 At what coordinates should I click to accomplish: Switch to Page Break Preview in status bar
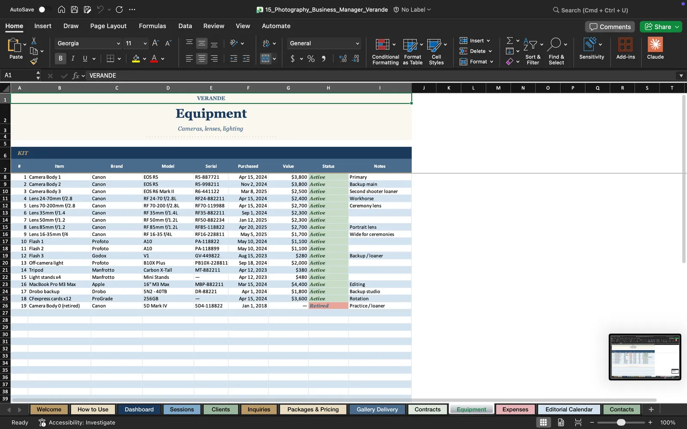click(x=578, y=423)
